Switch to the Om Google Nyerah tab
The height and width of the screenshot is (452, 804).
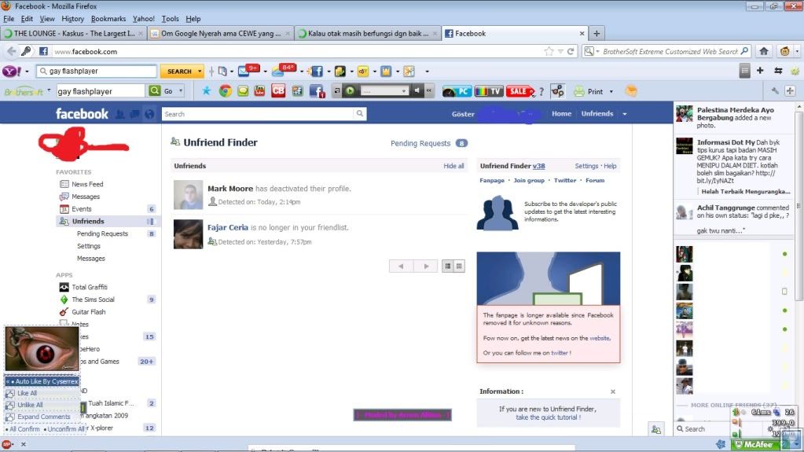click(x=221, y=33)
